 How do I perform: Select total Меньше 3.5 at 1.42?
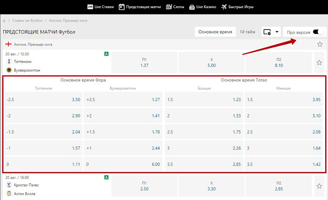284,164
